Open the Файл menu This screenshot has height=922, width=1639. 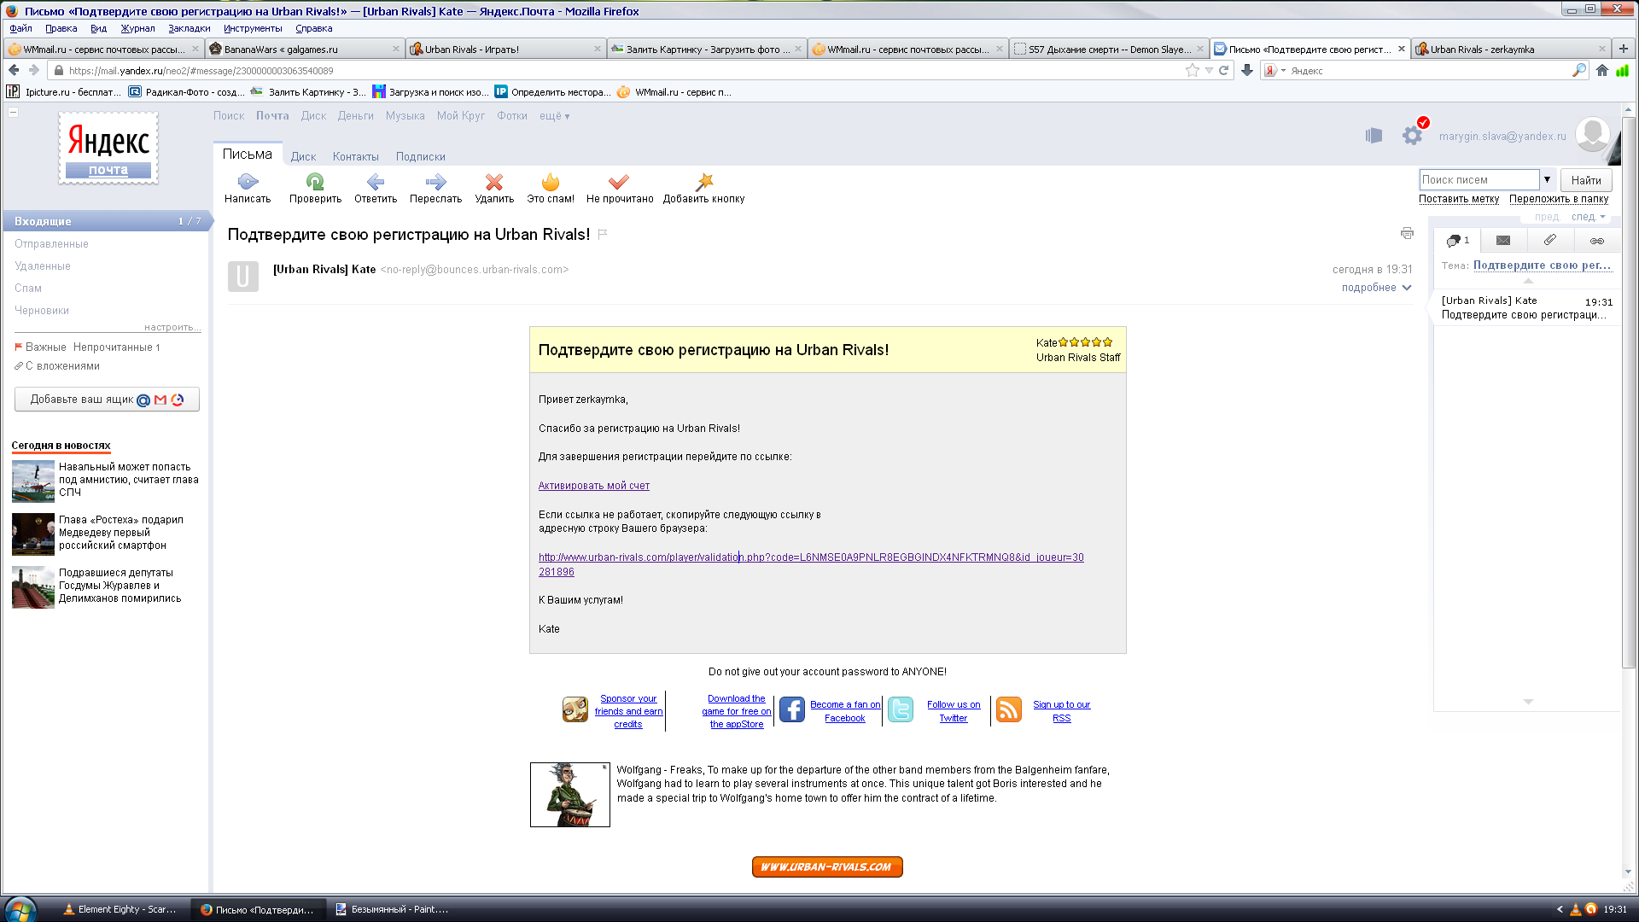click(x=20, y=28)
